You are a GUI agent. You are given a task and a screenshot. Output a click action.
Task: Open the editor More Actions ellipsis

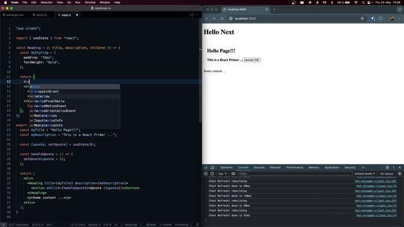click(198, 15)
